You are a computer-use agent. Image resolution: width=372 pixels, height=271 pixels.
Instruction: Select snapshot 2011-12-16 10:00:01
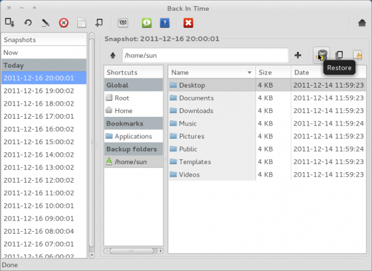tap(44, 206)
